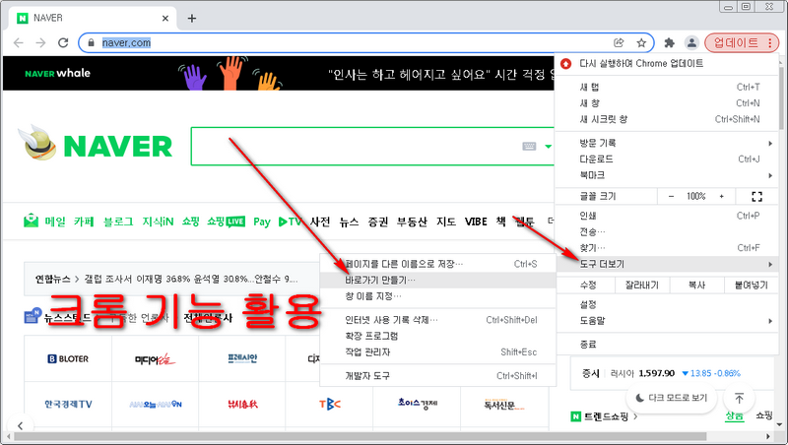Choose 찾기 from Chrome menu
Image resolution: width=788 pixels, height=445 pixels.
point(667,248)
